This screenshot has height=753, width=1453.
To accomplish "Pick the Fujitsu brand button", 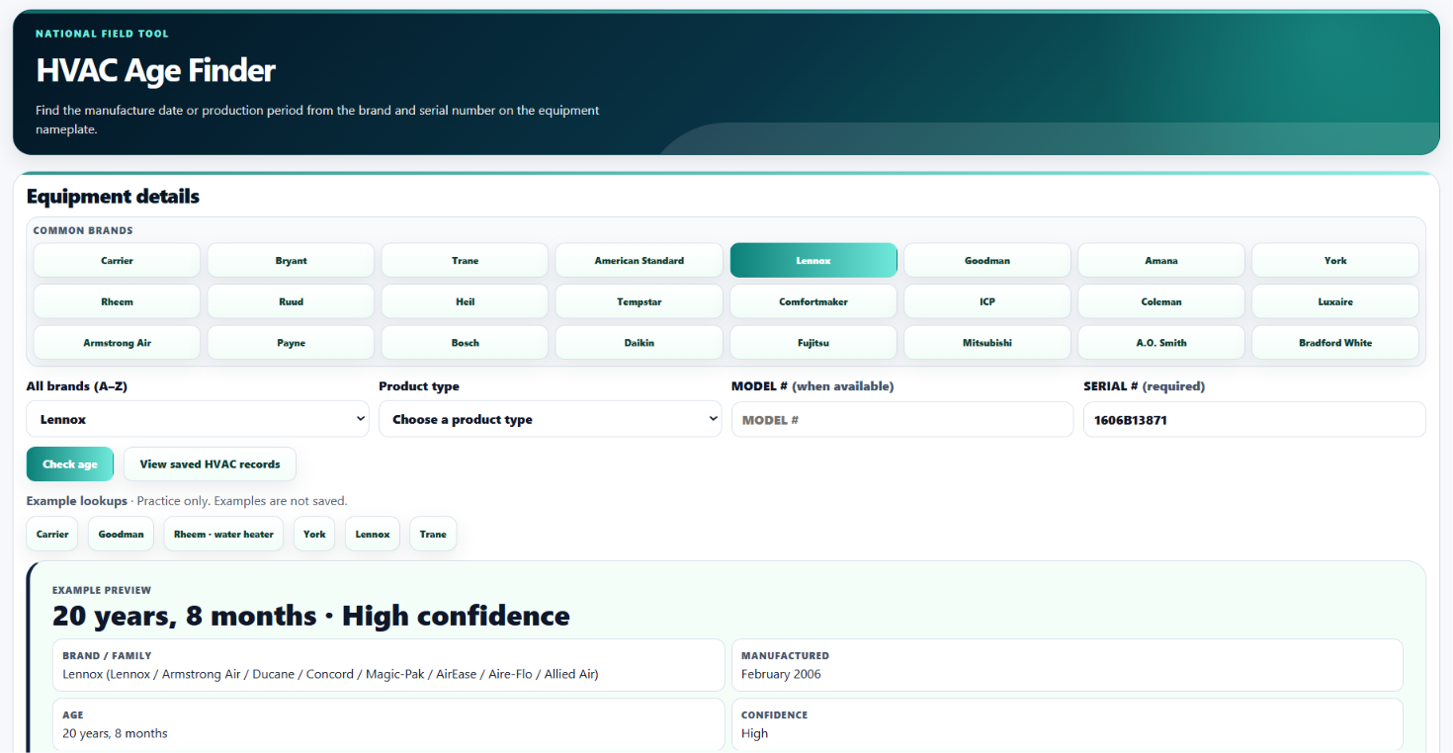I will tap(813, 343).
